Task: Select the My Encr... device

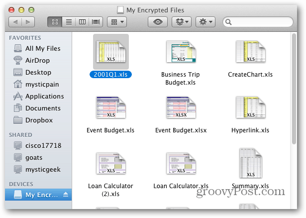Action: click(38, 195)
